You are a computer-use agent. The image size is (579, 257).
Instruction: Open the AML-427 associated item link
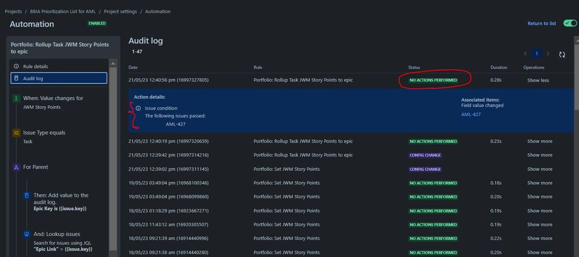tap(471, 114)
